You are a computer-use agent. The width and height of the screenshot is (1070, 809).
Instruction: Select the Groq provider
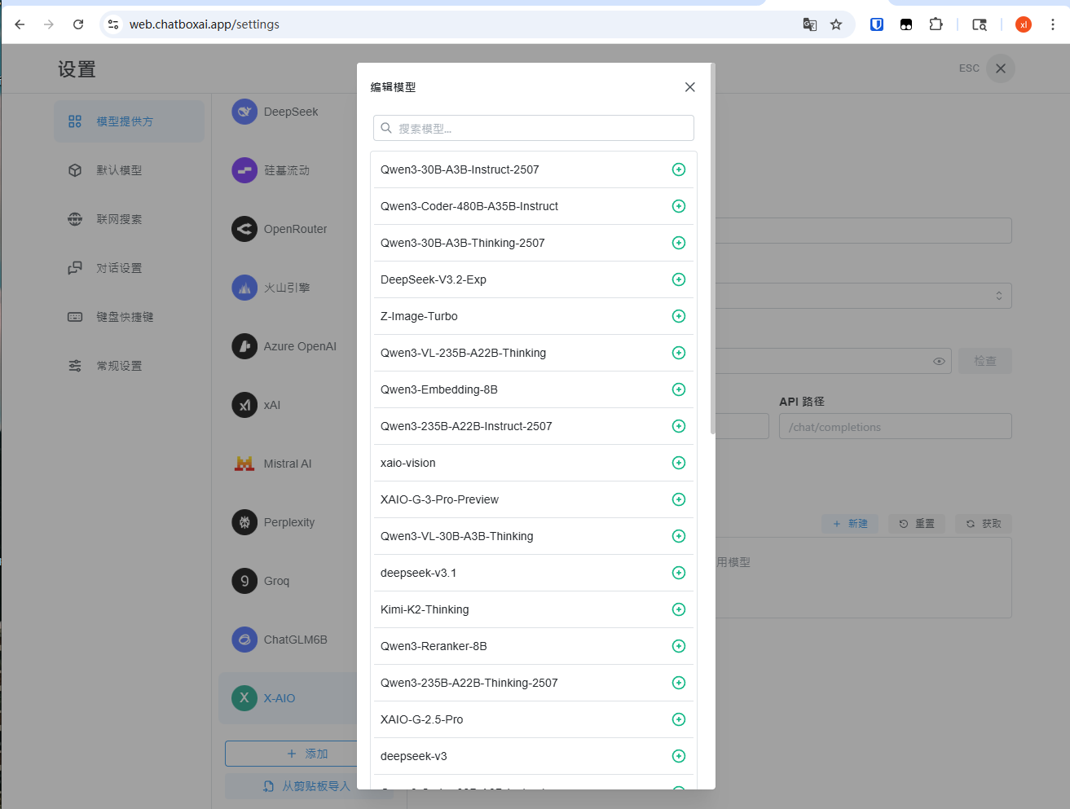click(288, 581)
